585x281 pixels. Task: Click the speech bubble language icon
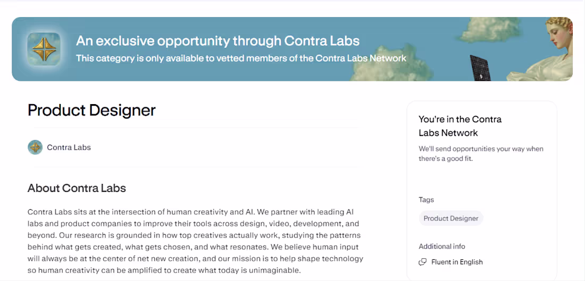(x=423, y=262)
